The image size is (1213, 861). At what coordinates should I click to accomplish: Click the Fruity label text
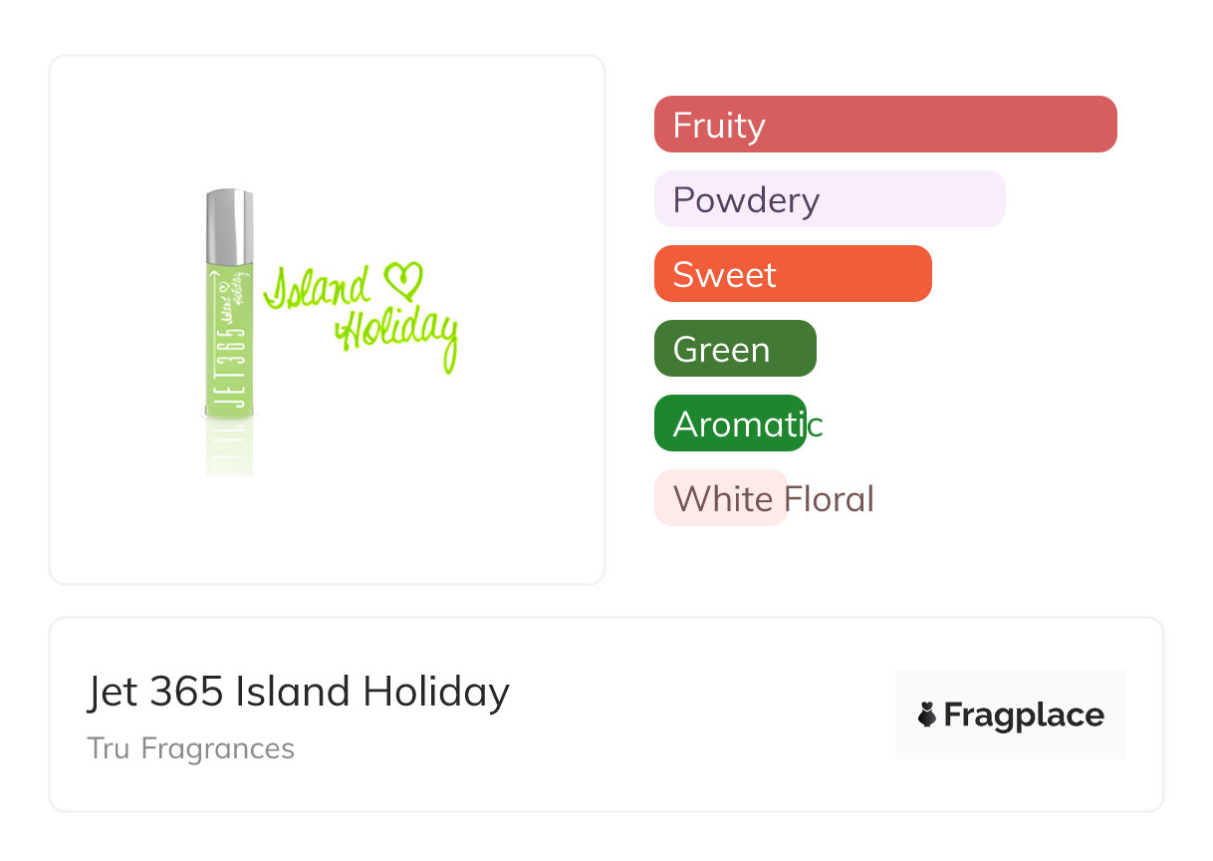click(719, 126)
